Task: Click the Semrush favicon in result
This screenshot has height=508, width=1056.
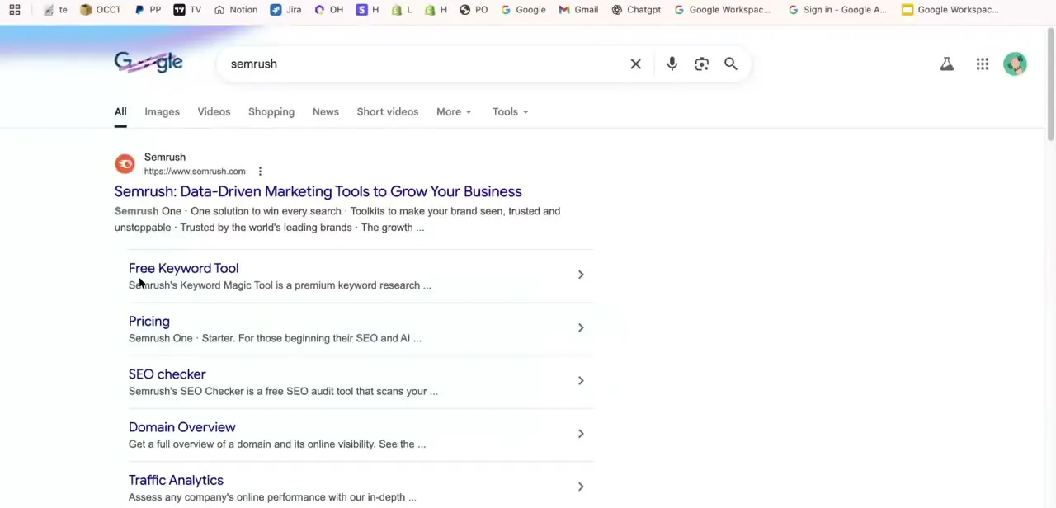Action: point(125,163)
